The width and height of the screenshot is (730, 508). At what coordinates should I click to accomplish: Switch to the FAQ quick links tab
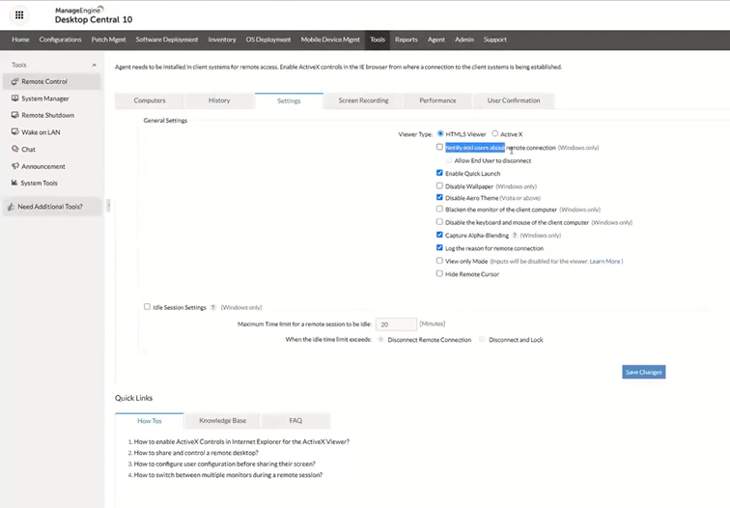point(295,420)
